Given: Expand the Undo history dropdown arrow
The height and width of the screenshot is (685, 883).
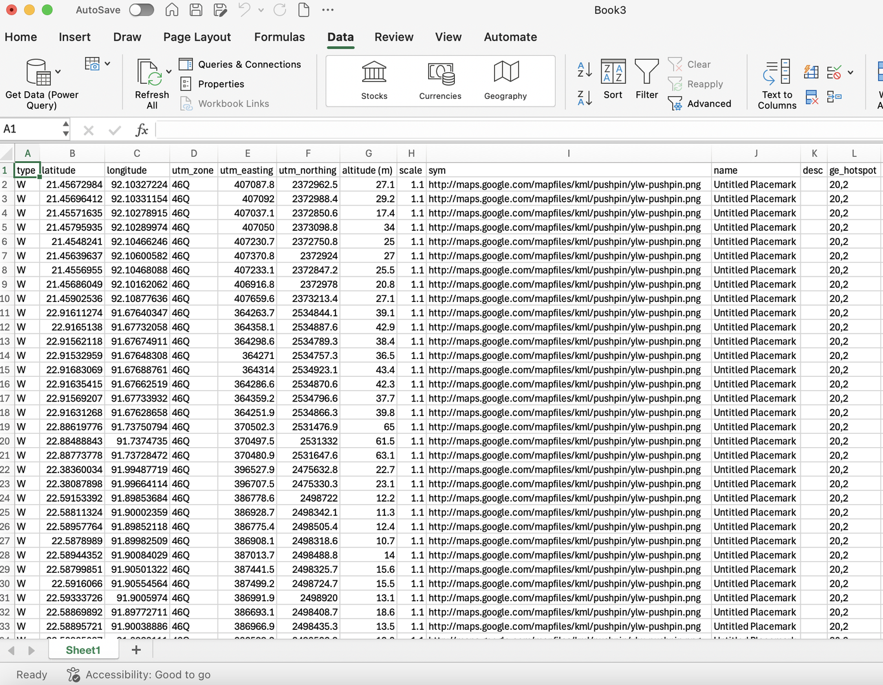Looking at the screenshot, I should [261, 10].
